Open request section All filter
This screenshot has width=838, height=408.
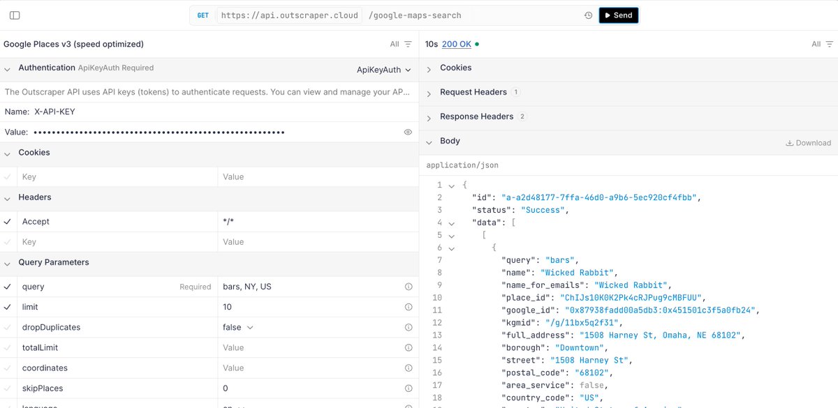[x=401, y=44]
